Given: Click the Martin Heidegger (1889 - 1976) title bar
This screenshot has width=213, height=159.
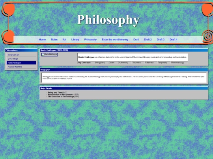Looking at the screenshot, I should [x=124, y=50].
